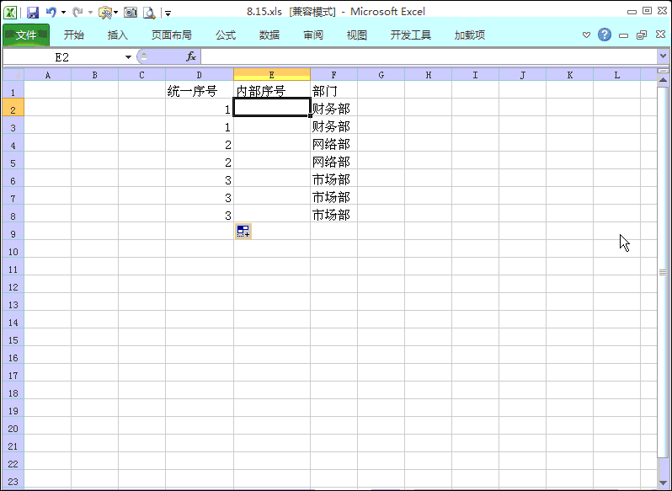Screen dimensions: 672x491
Task: Switch to the 视图 tab
Action: 356,35
